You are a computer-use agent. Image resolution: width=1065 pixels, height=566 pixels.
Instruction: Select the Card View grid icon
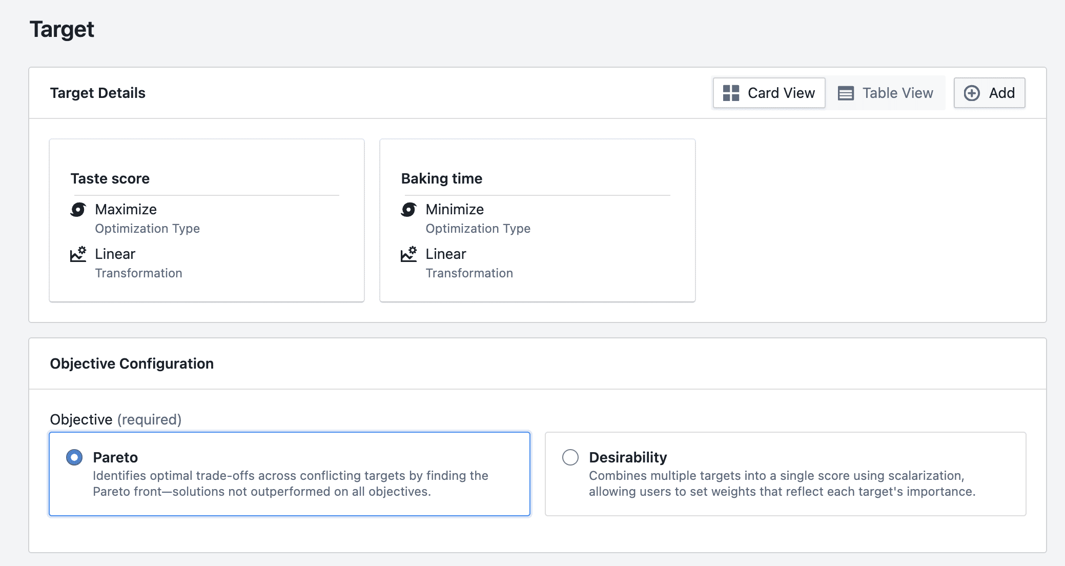(x=730, y=93)
